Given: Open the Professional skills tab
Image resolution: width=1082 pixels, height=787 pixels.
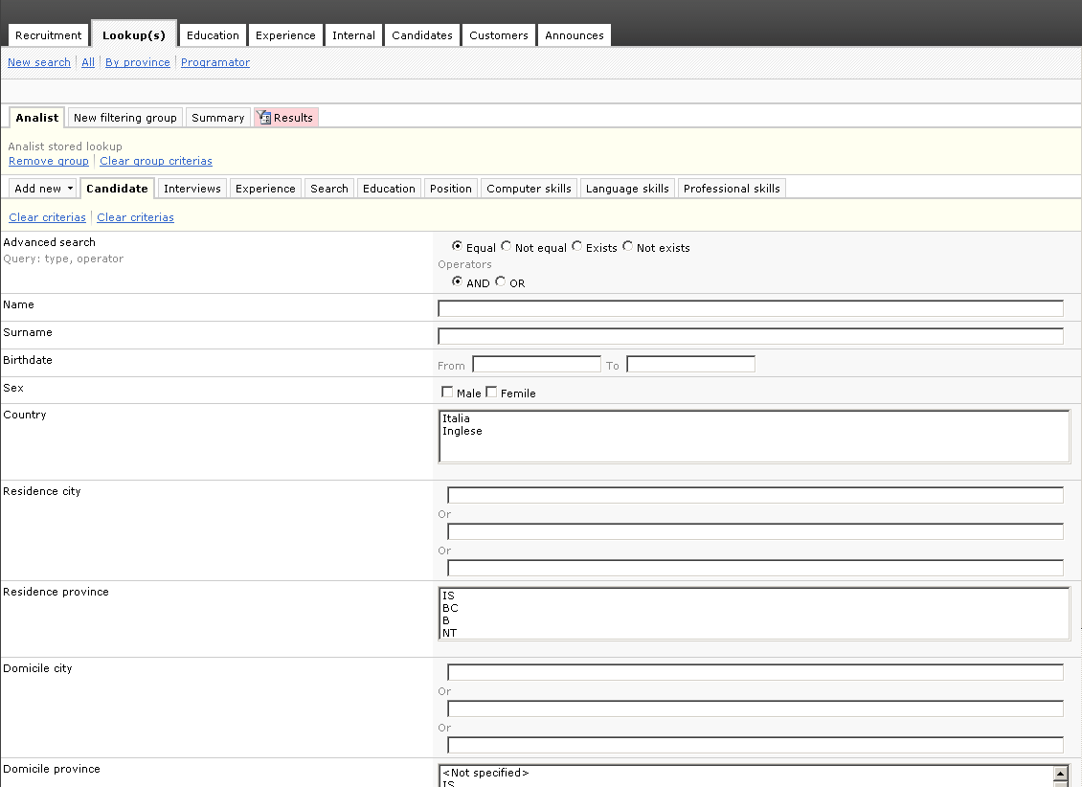Looking at the screenshot, I should click(x=732, y=189).
